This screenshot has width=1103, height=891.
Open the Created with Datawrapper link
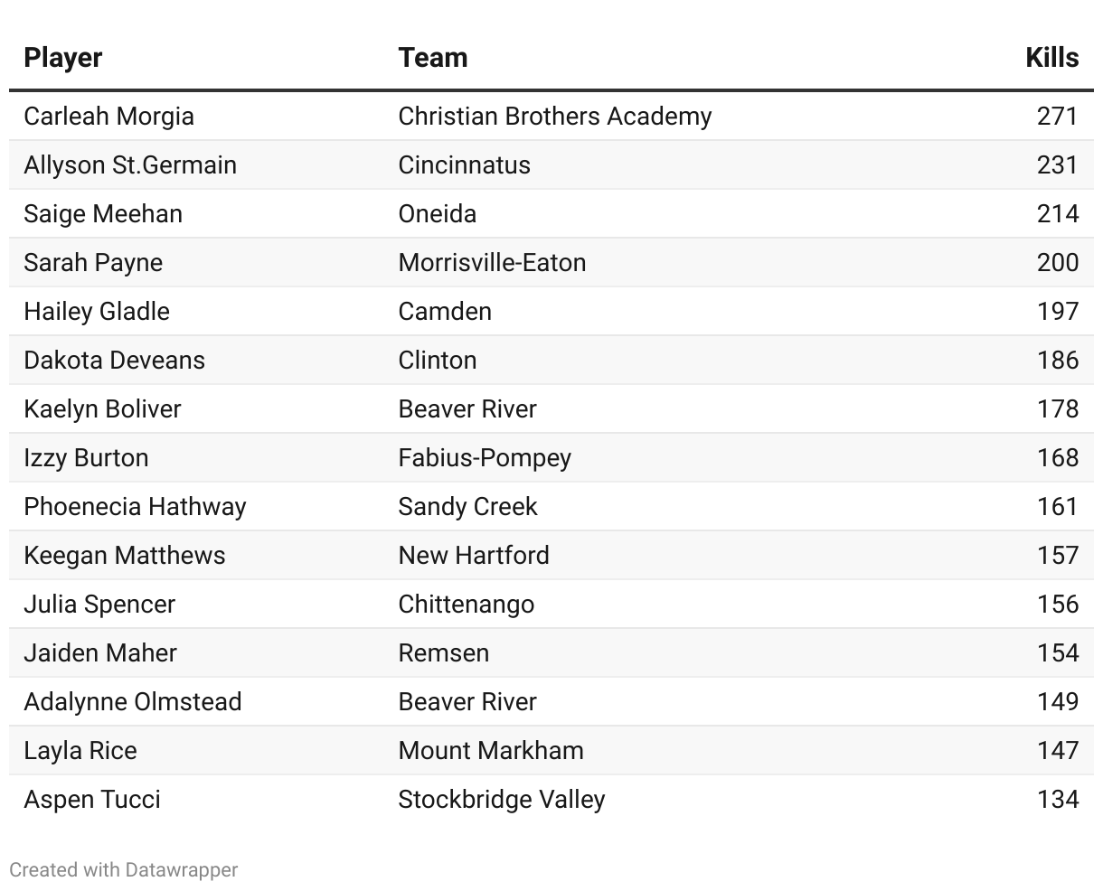pos(124,869)
